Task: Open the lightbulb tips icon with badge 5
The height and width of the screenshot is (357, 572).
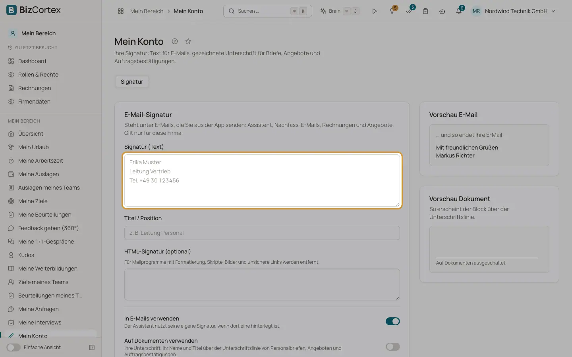Action: 392,11
